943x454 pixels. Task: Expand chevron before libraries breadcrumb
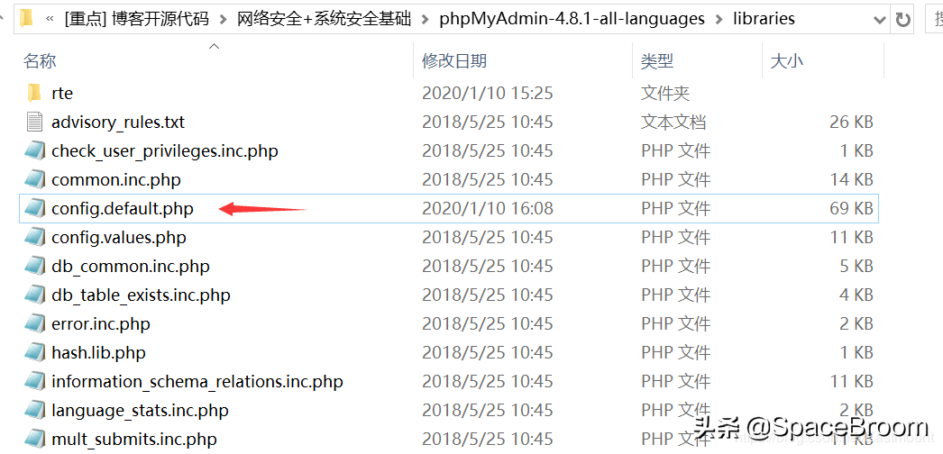(719, 19)
